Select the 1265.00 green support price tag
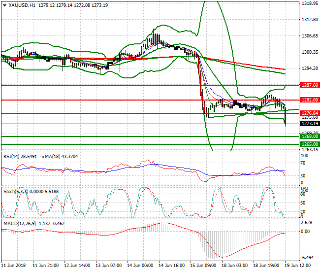The height and width of the screenshot is (271, 320). coord(309,144)
